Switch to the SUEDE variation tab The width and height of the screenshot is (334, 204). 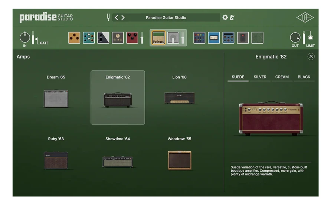pyautogui.click(x=238, y=77)
